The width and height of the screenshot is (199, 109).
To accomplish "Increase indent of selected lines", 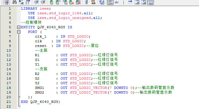I will (36, 2).
